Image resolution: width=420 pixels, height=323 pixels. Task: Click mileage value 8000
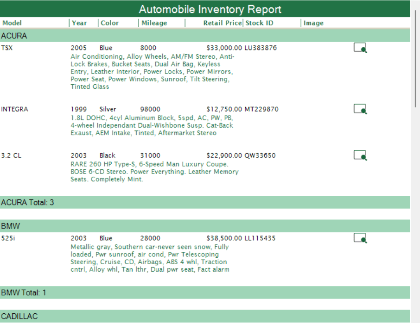[x=148, y=48]
